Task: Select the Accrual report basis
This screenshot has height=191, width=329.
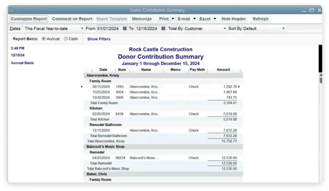Action: (43, 39)
